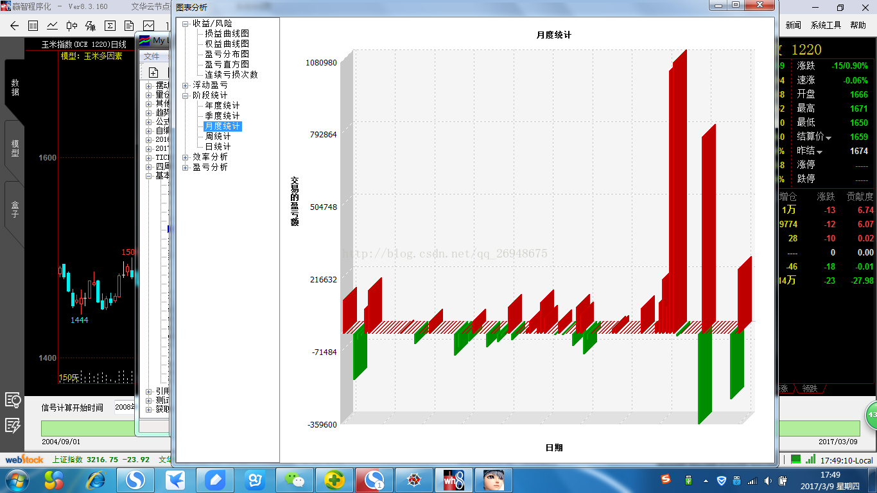This screenshot has width=877, height=493.
Task: Select 权益曲线图 in the tree
Action: click(x=227, y=44)
